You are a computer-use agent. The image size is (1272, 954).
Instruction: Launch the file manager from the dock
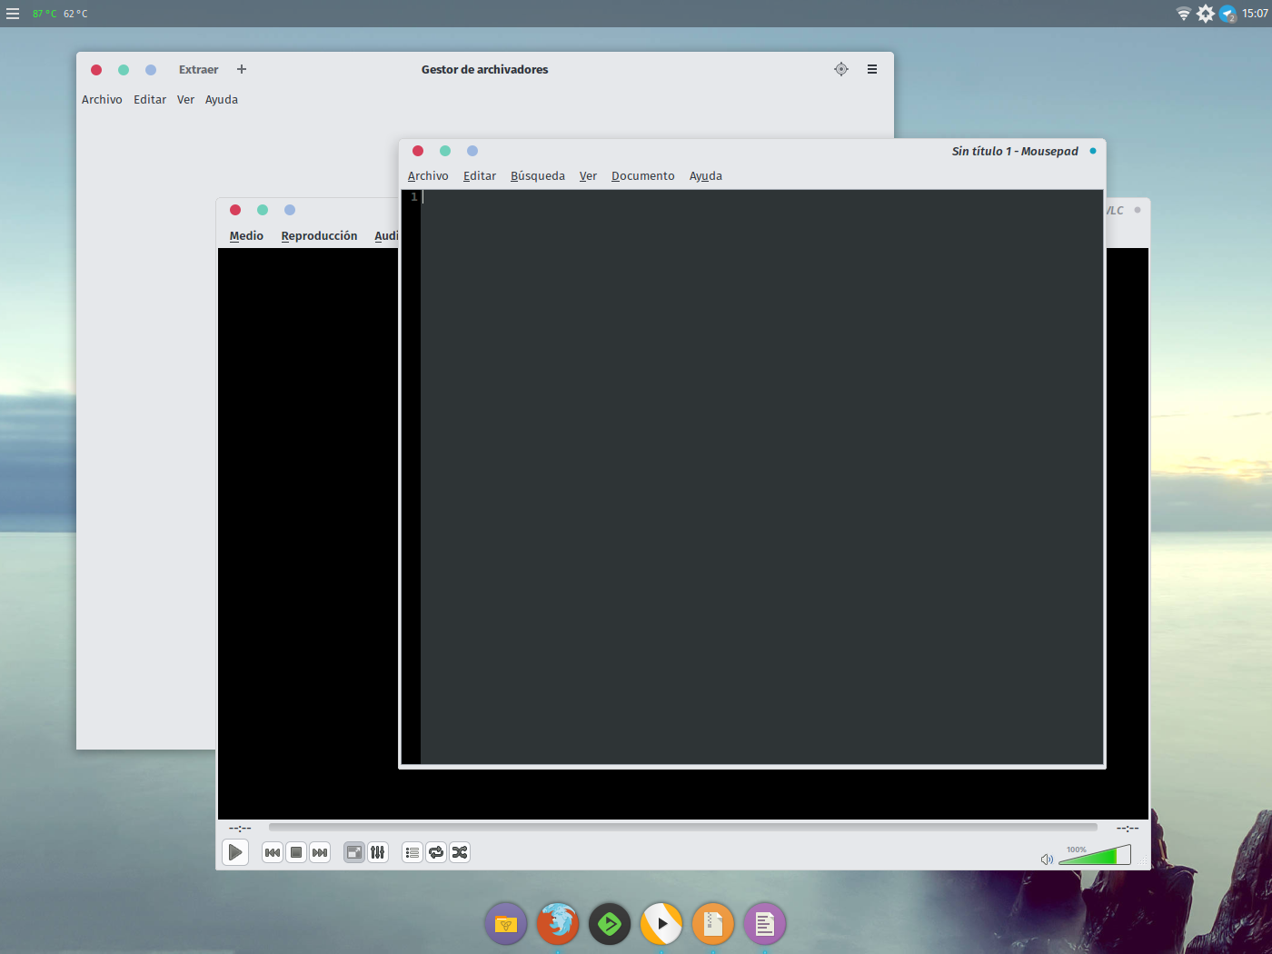point(506,924)
